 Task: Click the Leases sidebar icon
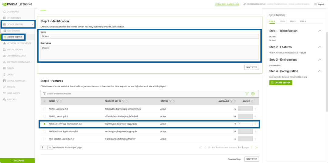pos(4,75)
